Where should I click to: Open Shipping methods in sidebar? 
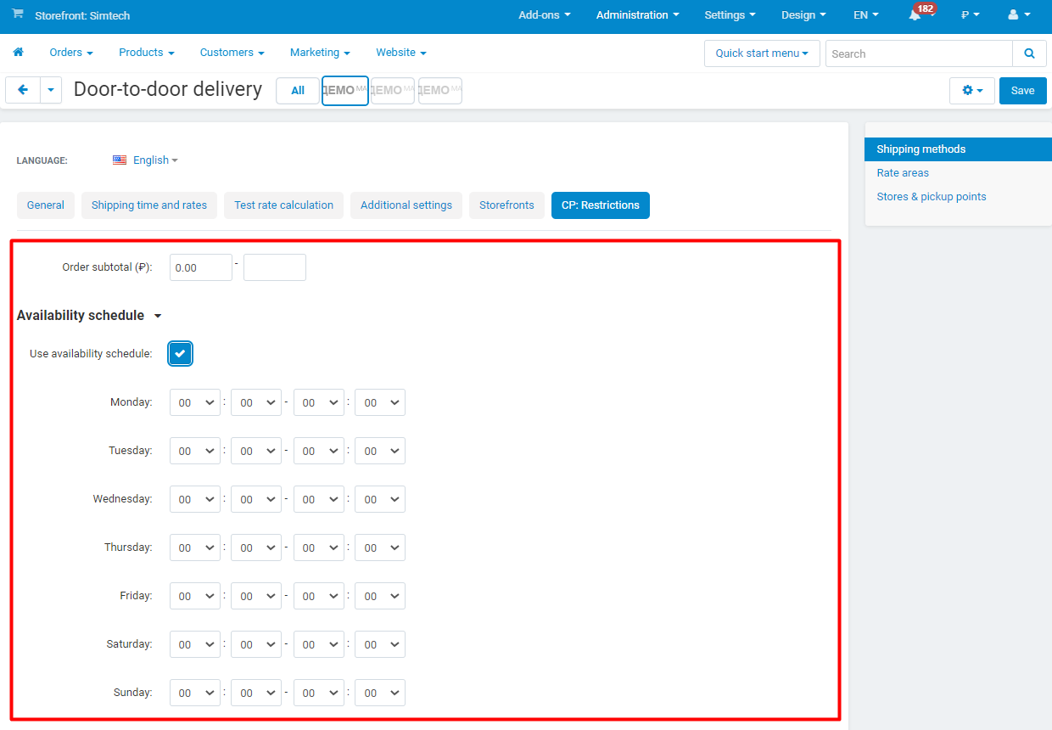click(x=958, y=149)
